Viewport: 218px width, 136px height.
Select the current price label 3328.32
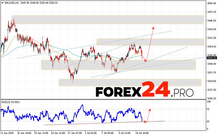pyautogui.click(x=212, y=58)
